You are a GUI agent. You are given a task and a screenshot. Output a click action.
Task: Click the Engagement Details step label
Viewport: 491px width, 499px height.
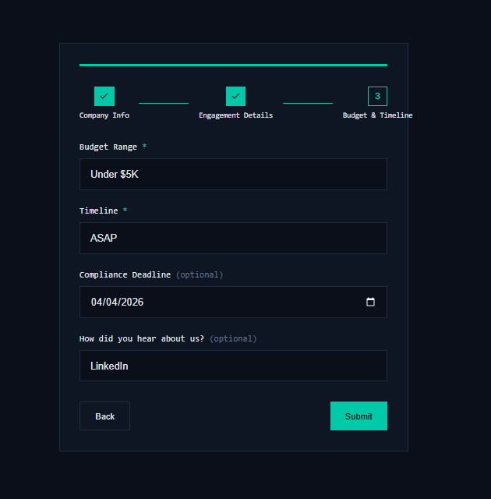click(235, 115)
